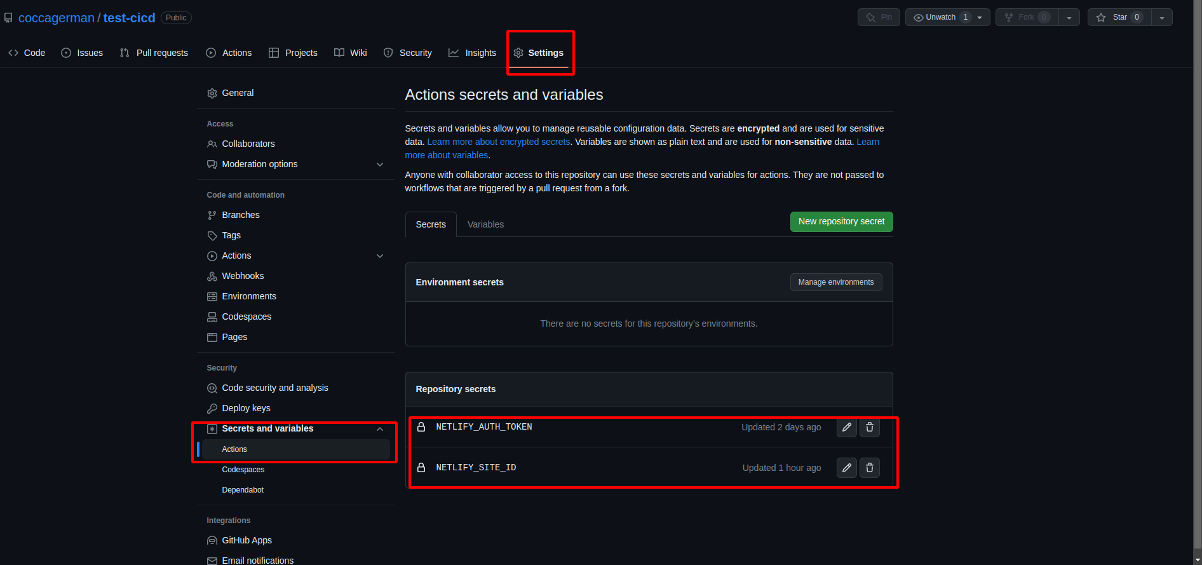This screenshot has width=1202, height=565.
Task: Click the Public visibility label
Action: (x=176, y=18)
